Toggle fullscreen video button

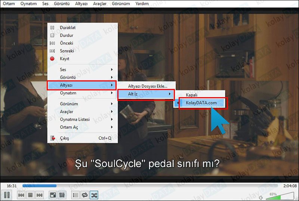(x=53, y=195)
